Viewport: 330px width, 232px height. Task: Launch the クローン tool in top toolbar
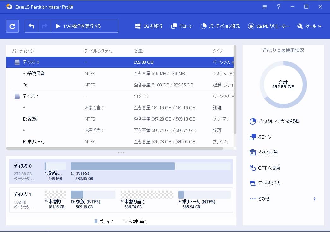click(182, 26)
